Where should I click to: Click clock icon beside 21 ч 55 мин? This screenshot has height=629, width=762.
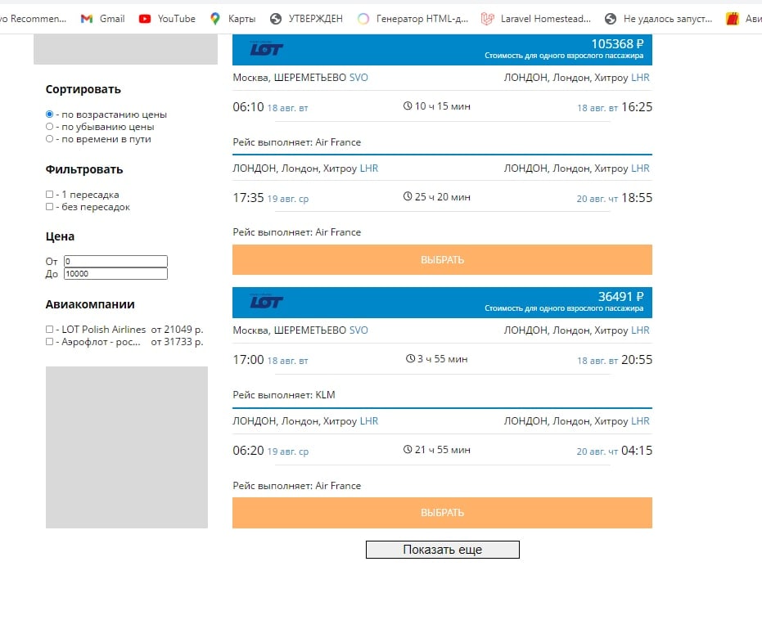[408, 449]
